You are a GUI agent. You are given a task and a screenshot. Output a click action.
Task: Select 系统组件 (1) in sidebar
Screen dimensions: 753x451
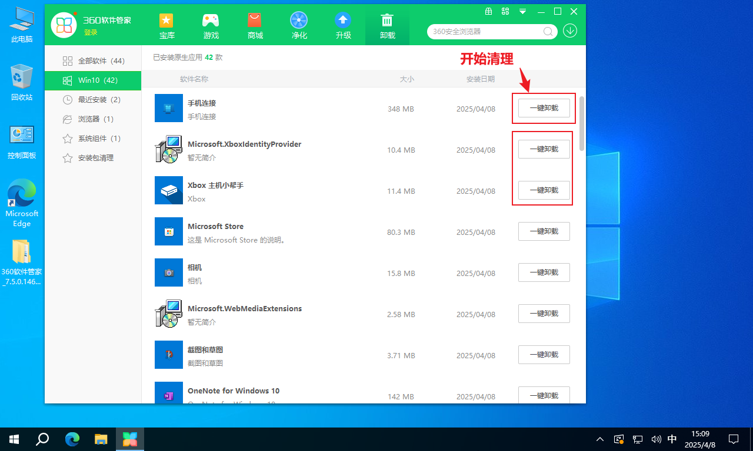click(x=93, y=139)
